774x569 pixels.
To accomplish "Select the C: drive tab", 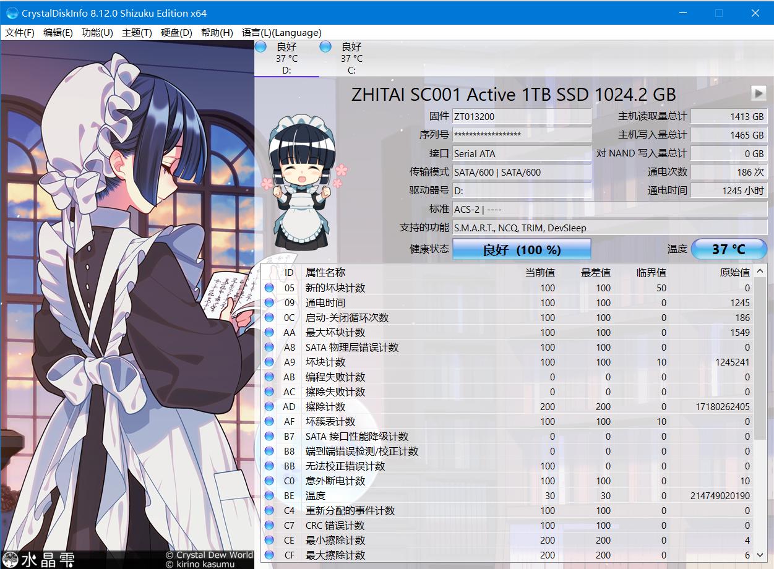I will (x=351, y=58).
